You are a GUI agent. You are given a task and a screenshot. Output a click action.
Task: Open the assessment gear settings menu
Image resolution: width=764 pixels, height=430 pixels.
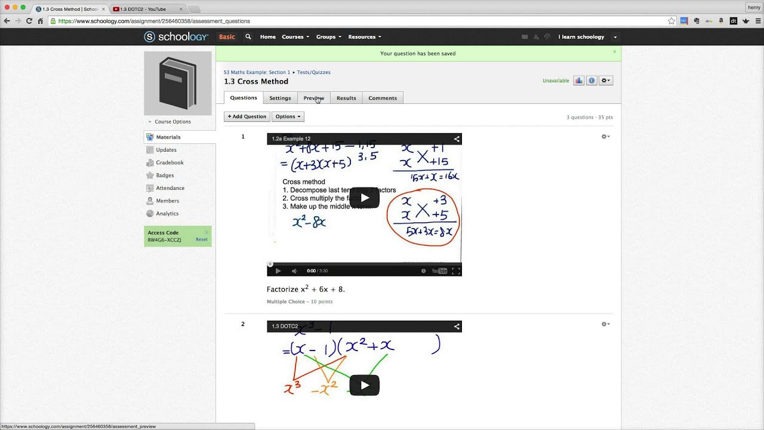[606, 81]
